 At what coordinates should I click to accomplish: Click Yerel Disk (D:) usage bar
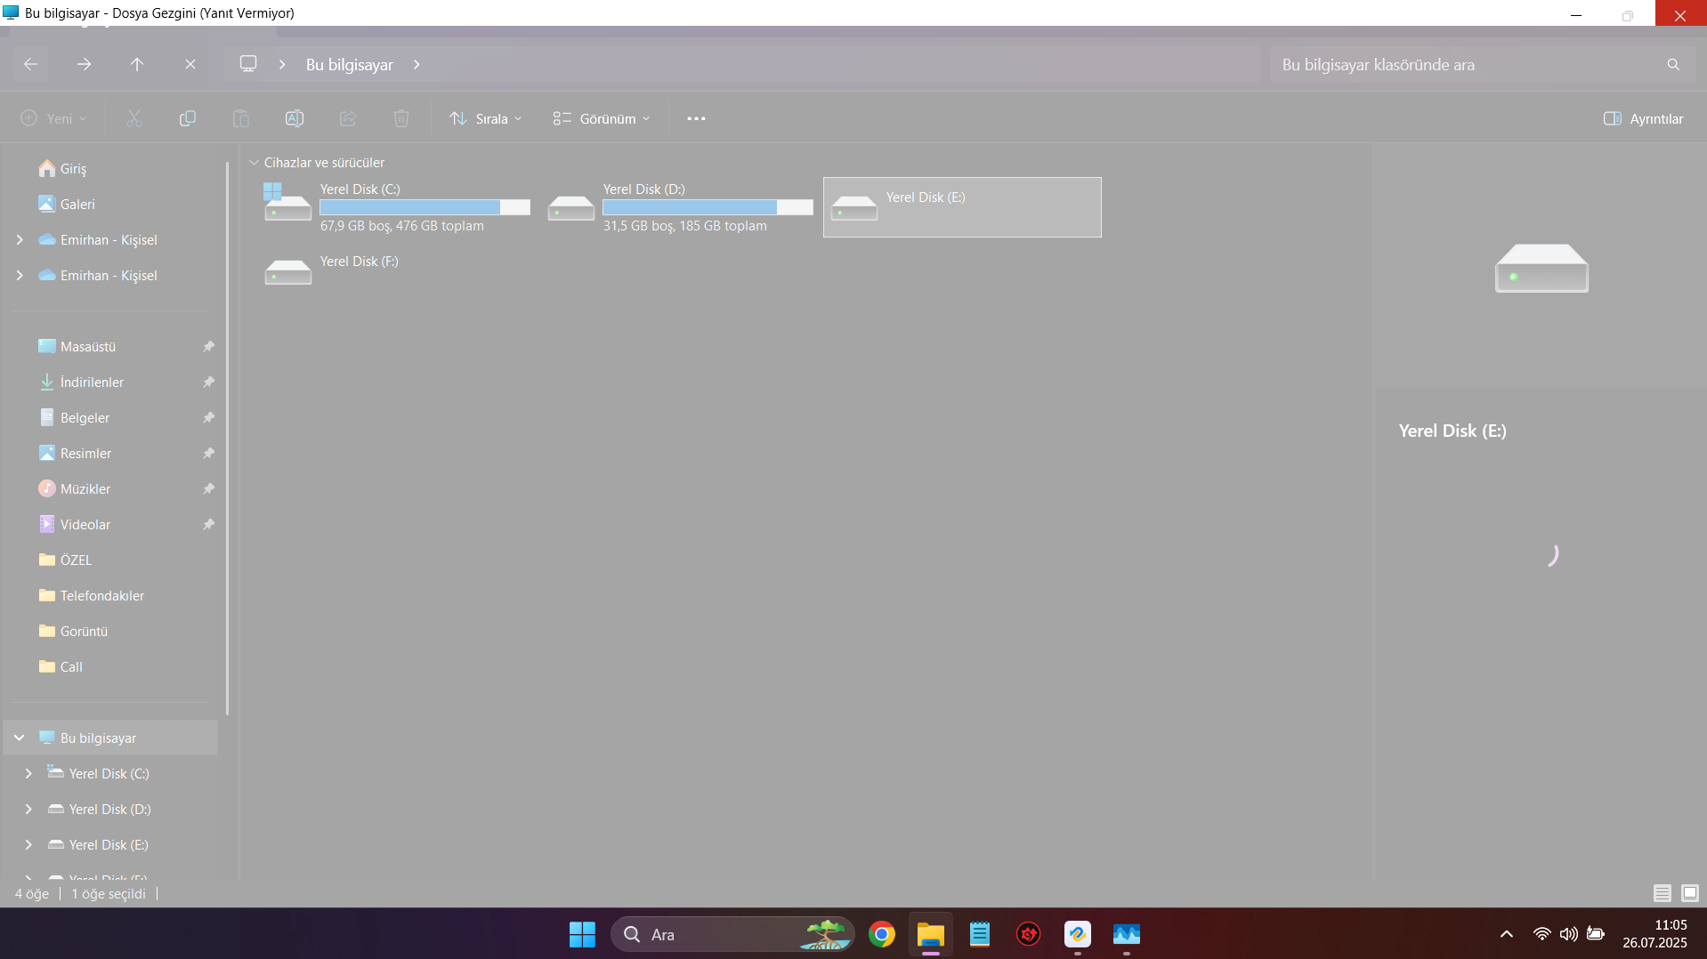(708, 207)
